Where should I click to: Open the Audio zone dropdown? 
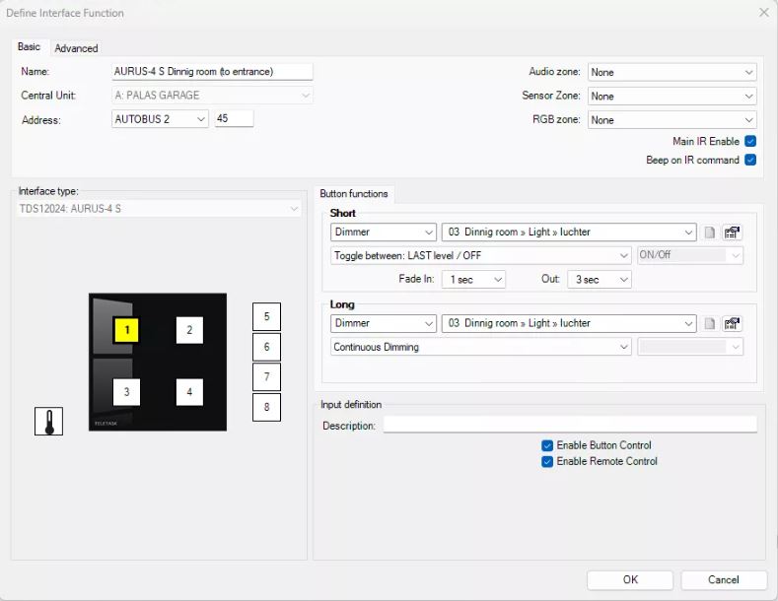tap(672, 72)
